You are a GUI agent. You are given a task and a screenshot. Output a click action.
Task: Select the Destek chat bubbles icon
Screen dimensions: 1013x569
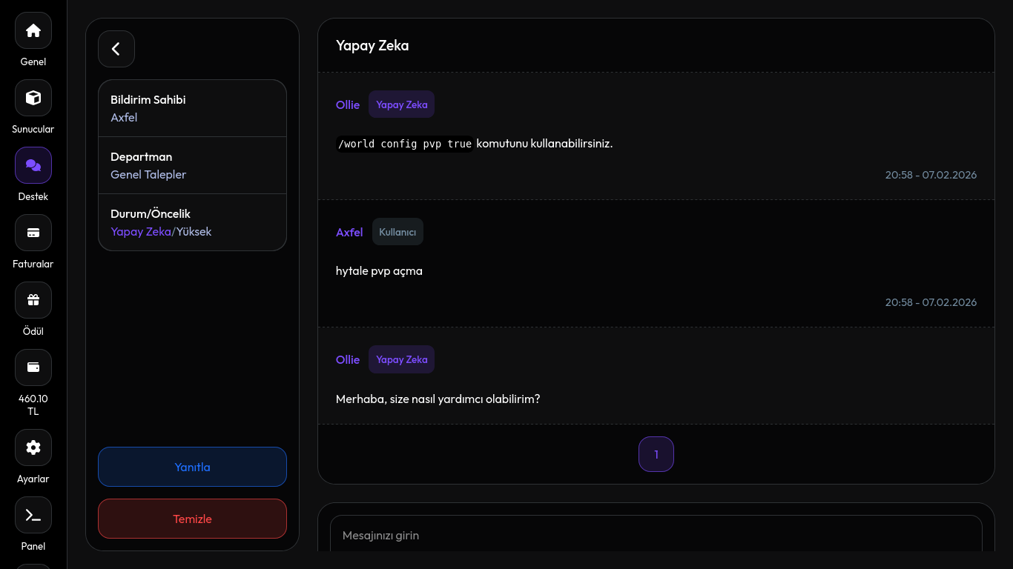[33, 165]
